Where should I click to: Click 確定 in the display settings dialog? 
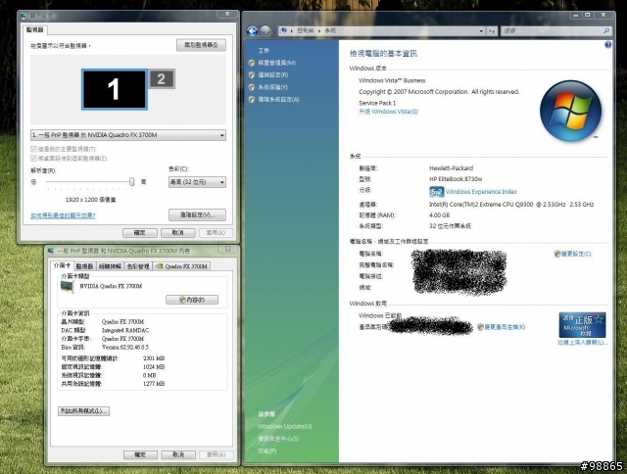coord(140,233)
